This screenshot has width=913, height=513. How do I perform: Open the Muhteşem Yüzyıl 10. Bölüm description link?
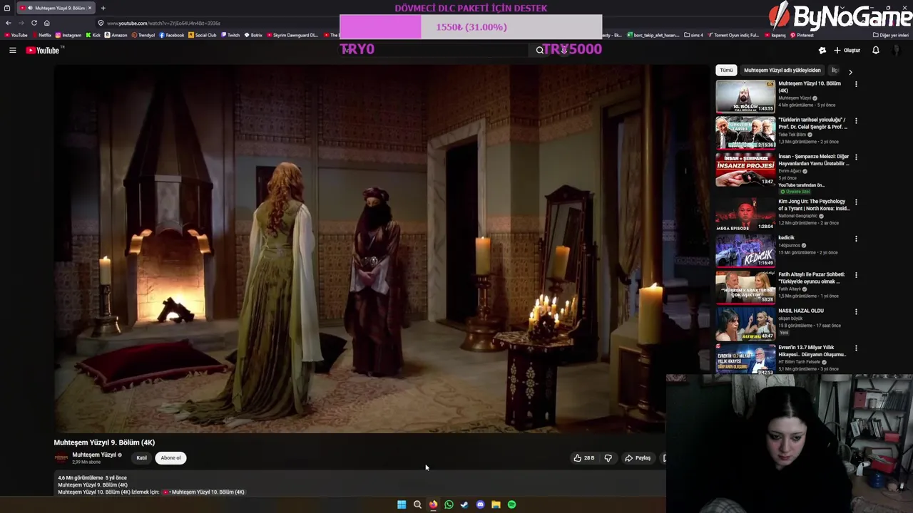204,492
